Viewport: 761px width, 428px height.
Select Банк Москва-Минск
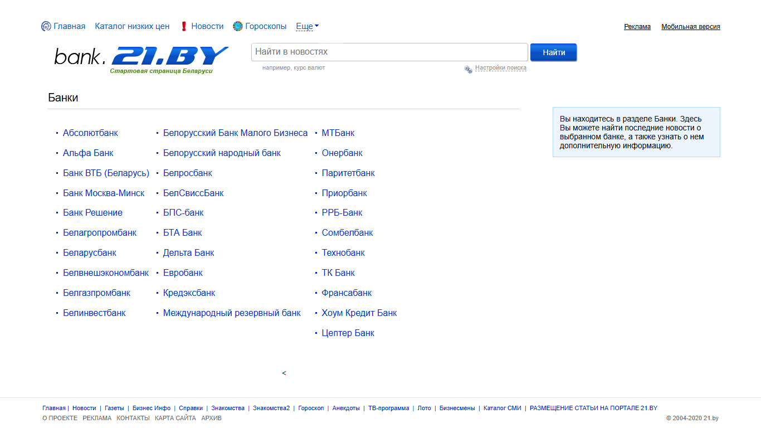104,193
